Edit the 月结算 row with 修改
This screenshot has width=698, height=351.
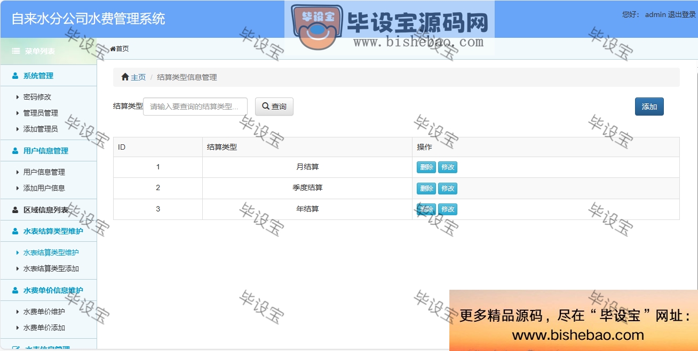pyautogui.click(x=448, y=167)
